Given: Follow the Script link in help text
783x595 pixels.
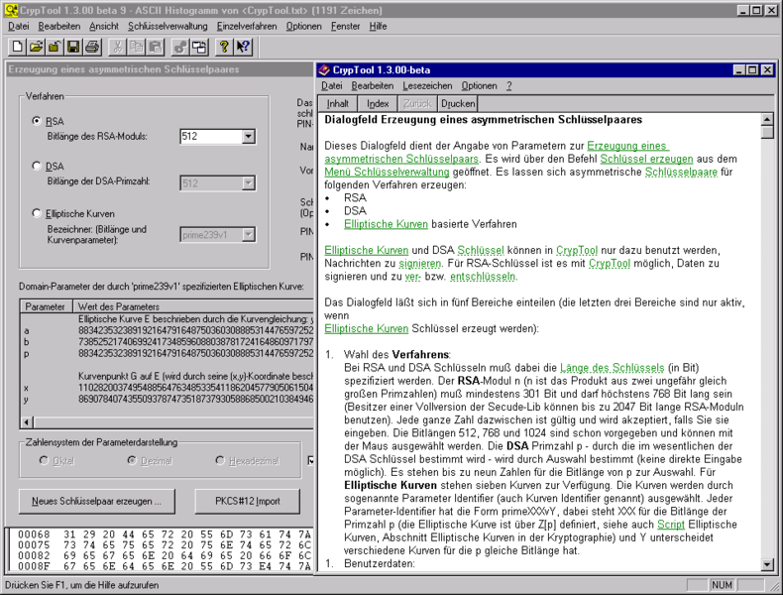Looking at the screenshot, I should point(671,525).
